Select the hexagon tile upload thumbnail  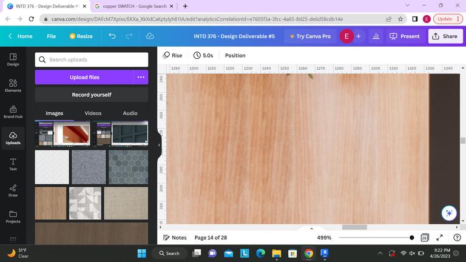[x=128, y=167]
